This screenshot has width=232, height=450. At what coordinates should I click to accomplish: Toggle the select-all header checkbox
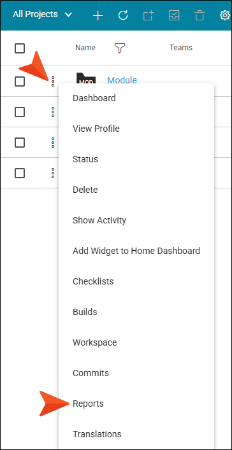(20, 48)
